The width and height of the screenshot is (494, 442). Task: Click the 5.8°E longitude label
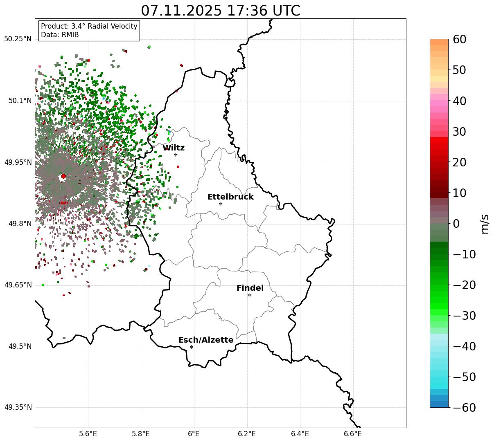[141, 433]
